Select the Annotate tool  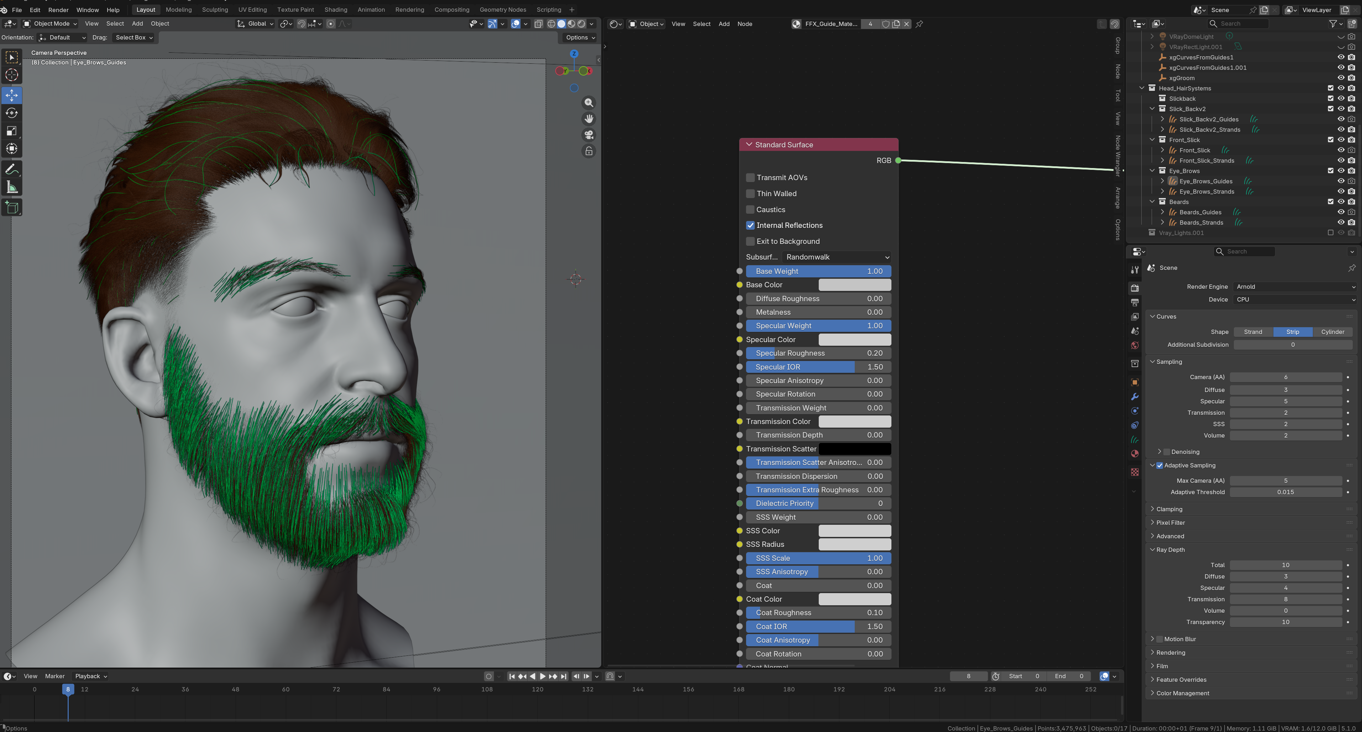[x=12, y=170]
